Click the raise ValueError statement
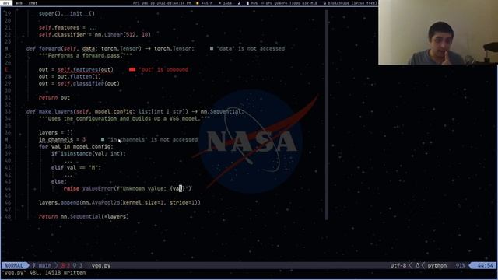The image size is (498, 280). click(127, 188)
